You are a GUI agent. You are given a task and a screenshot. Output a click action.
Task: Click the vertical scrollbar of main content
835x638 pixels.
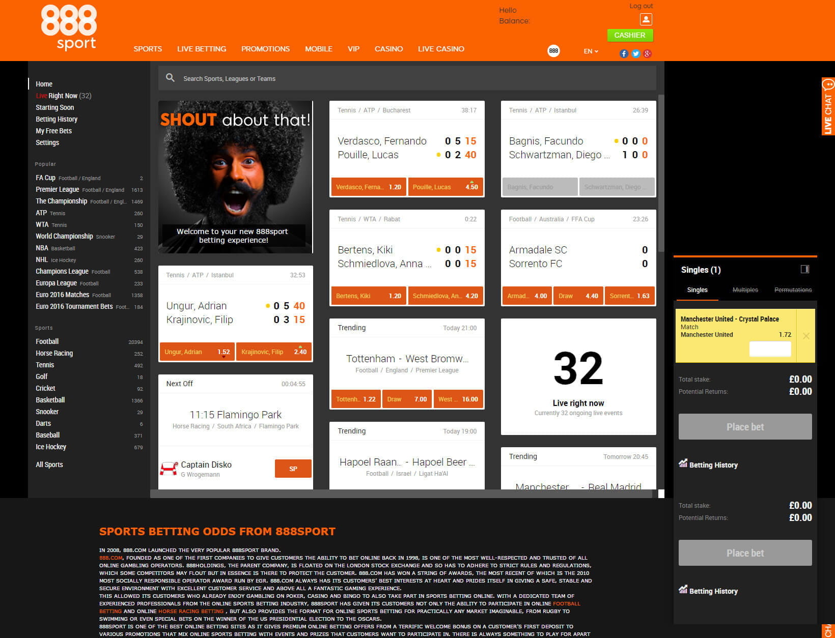point(661,173)
